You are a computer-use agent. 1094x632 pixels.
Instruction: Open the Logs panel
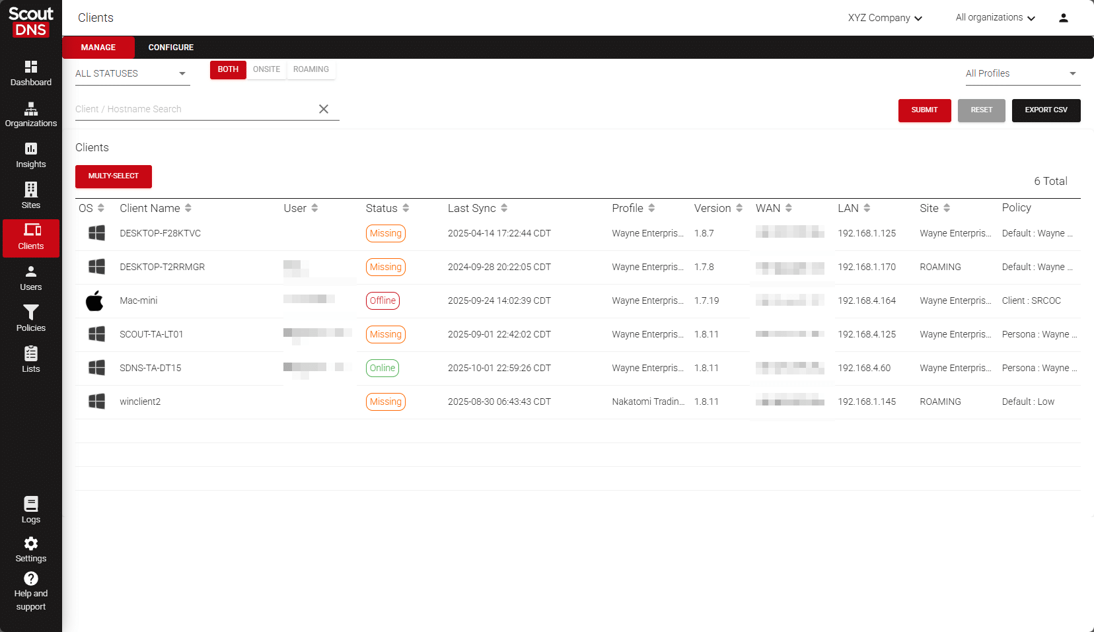[x=31, y=509]
